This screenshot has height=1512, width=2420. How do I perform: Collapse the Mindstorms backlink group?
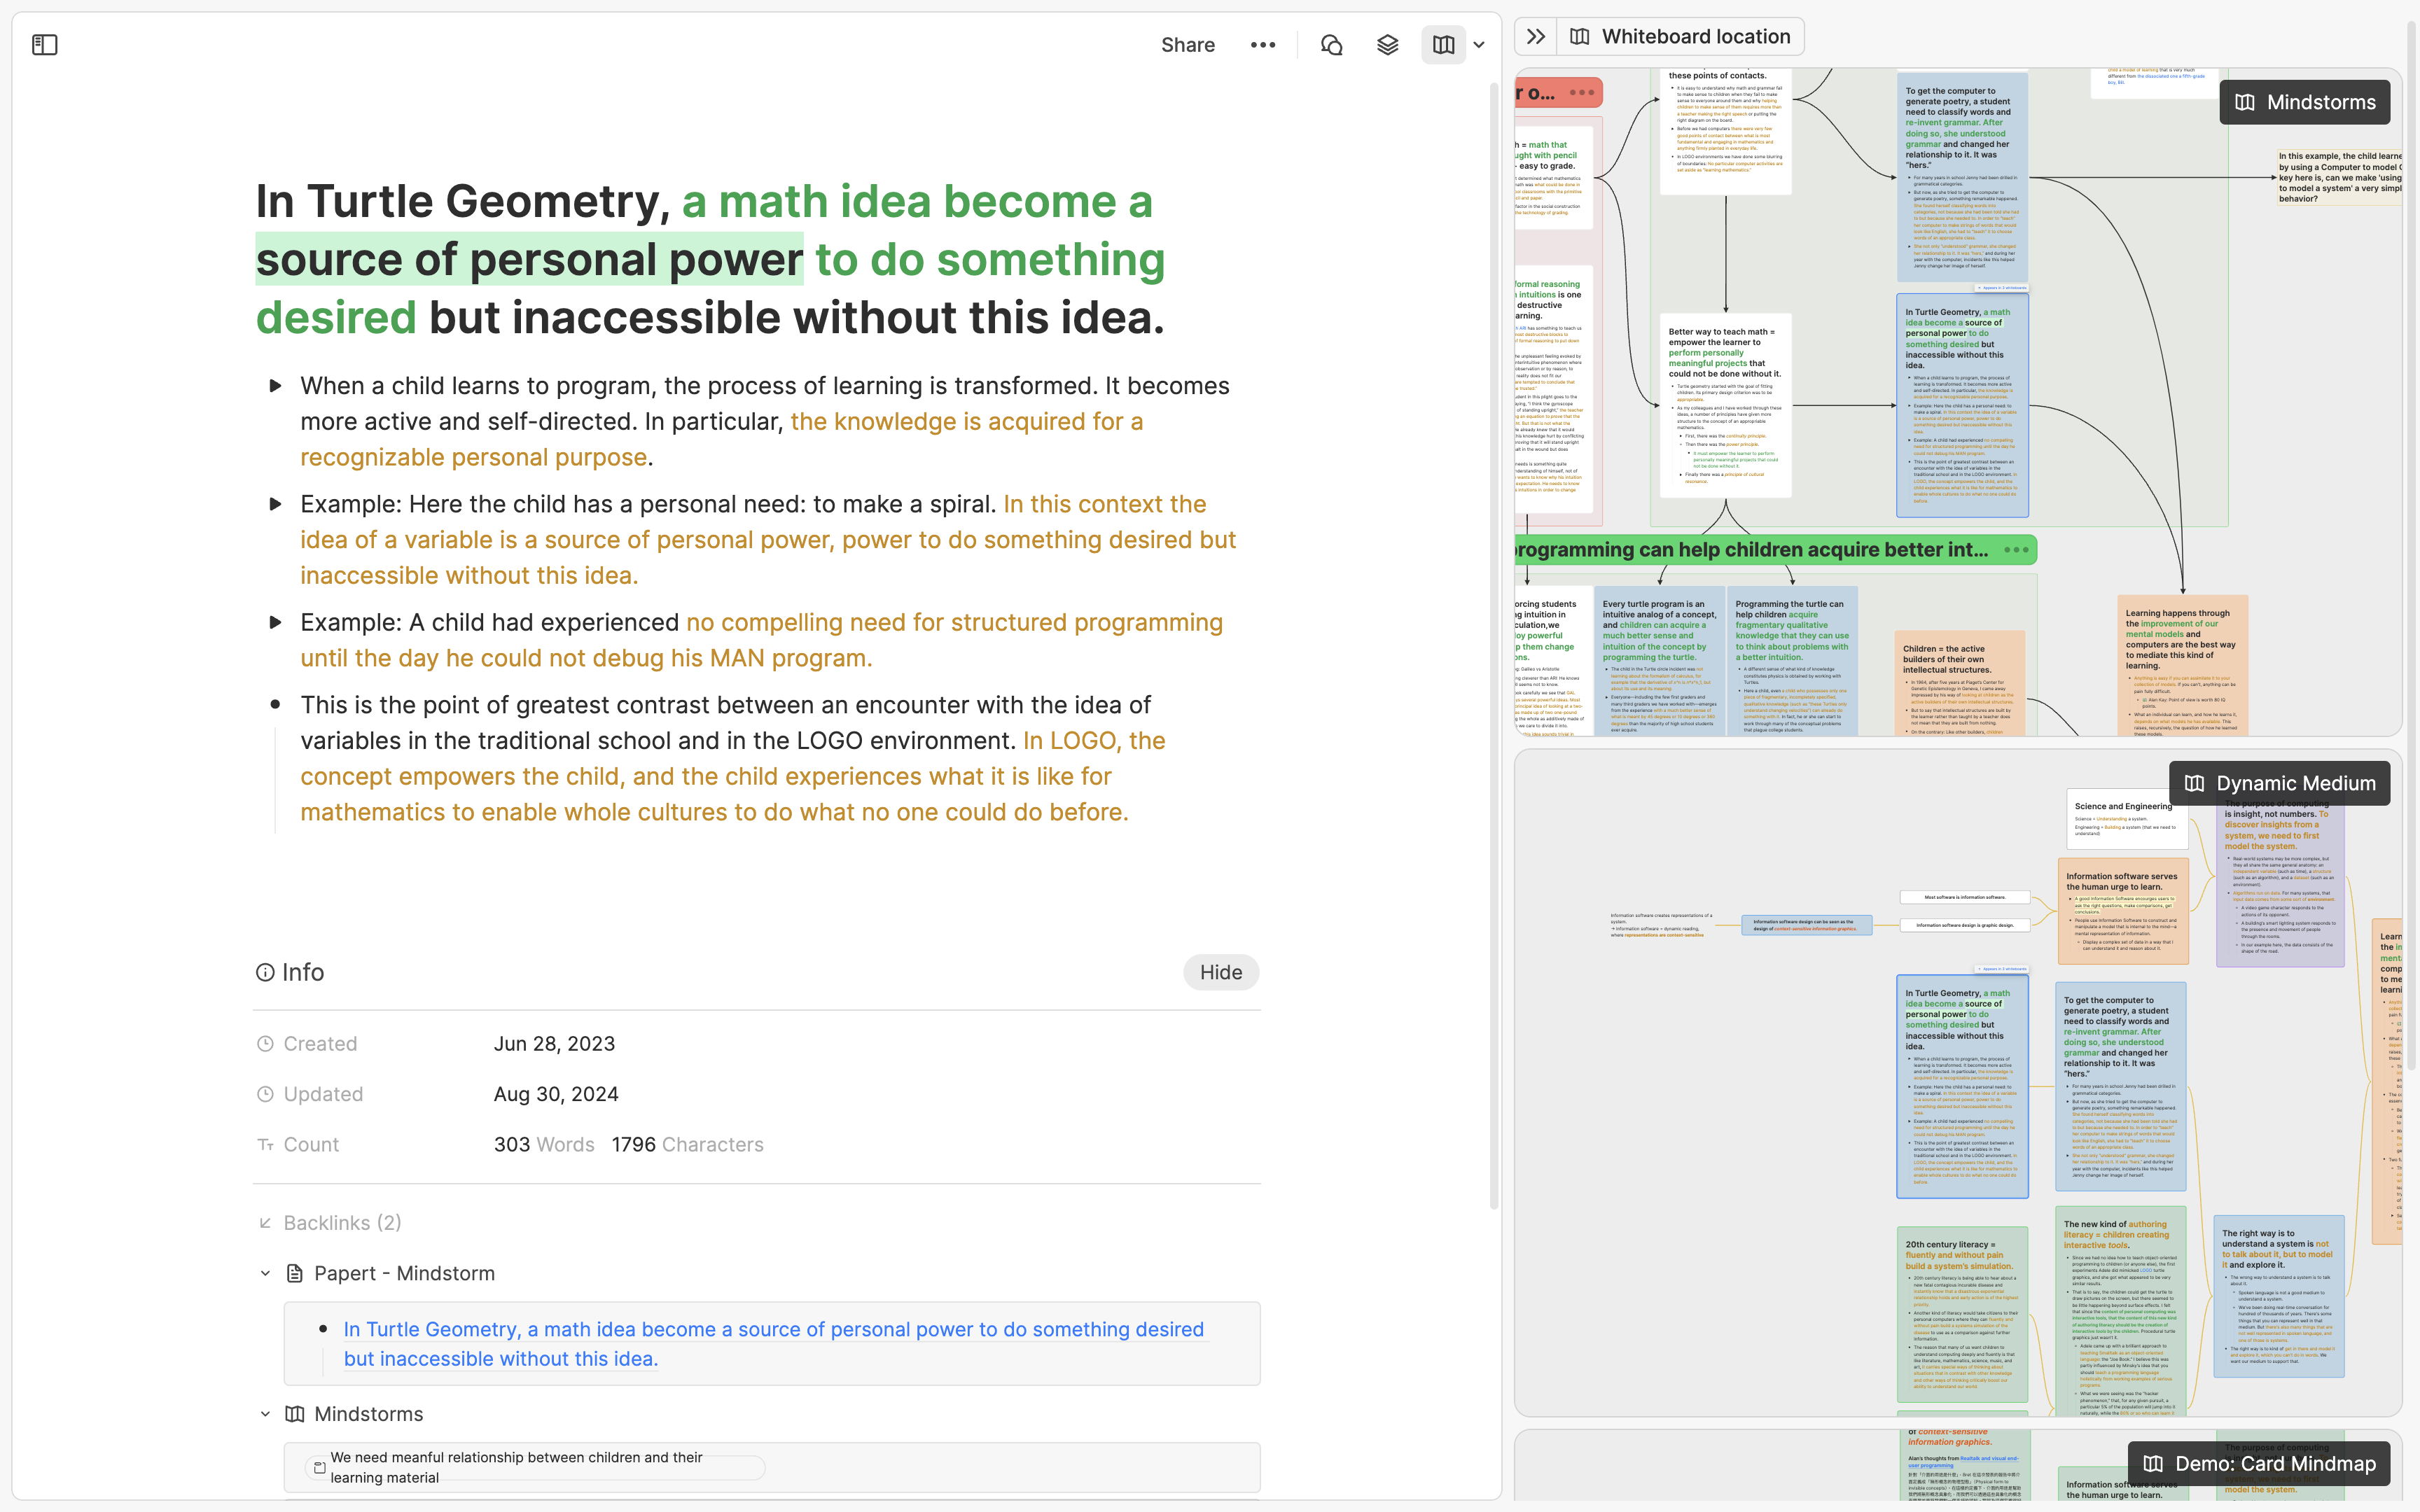click(x=265, y=1414)
